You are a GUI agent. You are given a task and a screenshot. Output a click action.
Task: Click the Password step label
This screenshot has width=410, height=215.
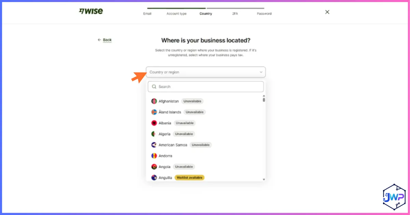coord(264,14)
